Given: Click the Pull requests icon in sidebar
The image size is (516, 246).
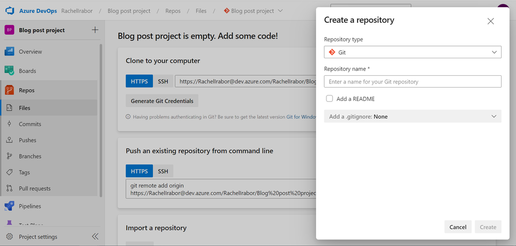Looking at the screenshot, I should [x=9, y=188].
